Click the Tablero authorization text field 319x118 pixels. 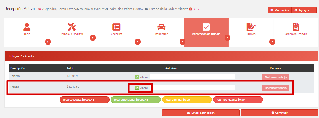pos(192,77)
